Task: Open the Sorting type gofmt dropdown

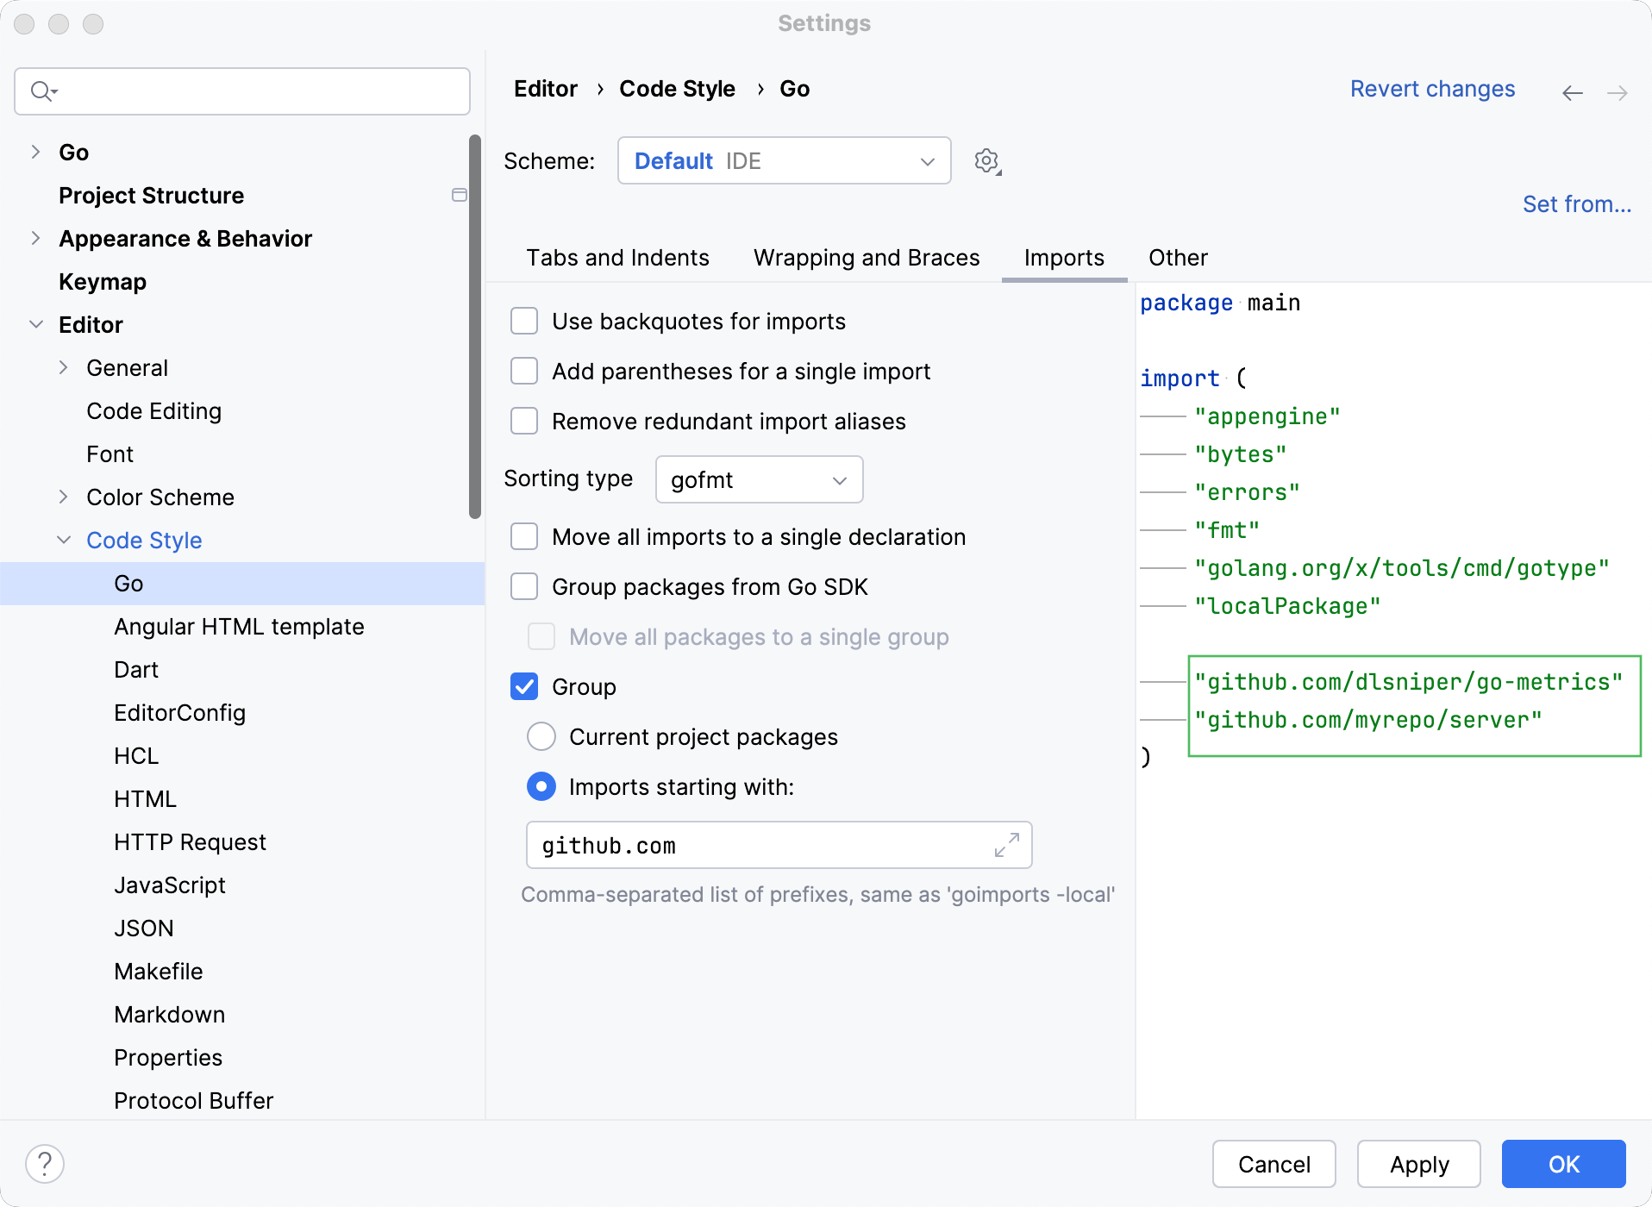Action: coord(759,480)
